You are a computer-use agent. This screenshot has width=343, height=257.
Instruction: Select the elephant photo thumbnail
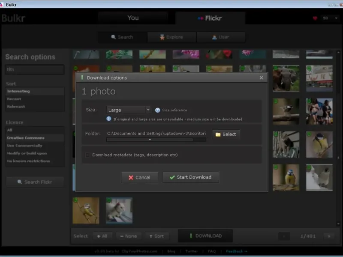click(286, 78)
